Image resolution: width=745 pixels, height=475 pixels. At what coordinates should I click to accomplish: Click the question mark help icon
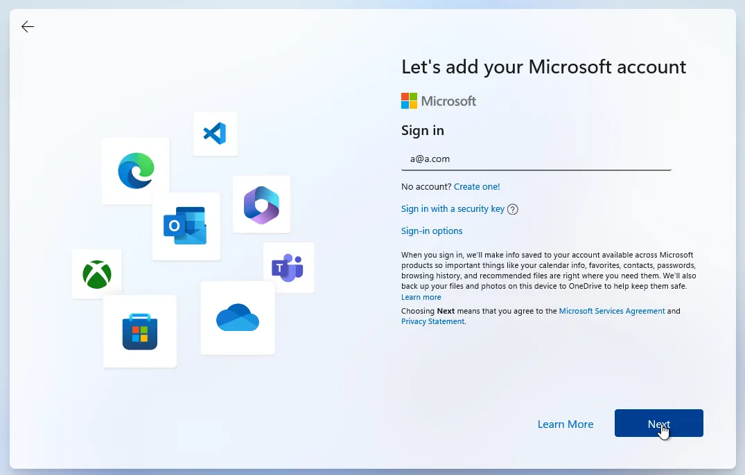pos(512,208)
